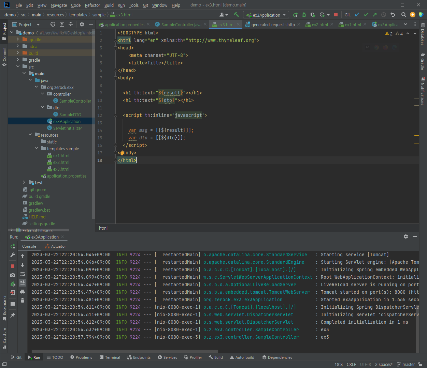Switch to the Actuator tab

pos(55,246)
